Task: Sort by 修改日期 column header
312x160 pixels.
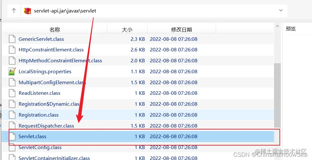Action: tap(182, 30)
